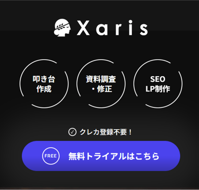Click the white FREE circle badge
Viewport: 199px width, 190px height.
click(x=51, y=156)
